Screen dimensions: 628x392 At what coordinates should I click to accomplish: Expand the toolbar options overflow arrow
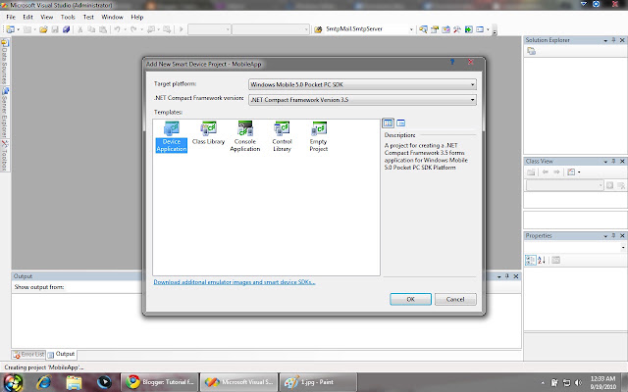495,31
